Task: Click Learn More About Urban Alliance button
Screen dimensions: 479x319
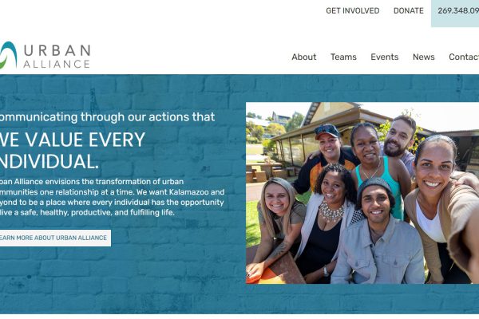Action: 55,238
